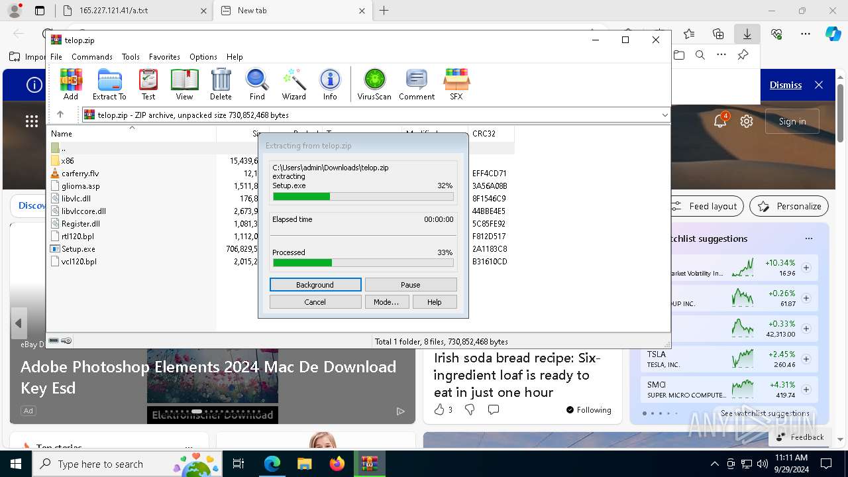Open the Tools menu

pos(131,57)
